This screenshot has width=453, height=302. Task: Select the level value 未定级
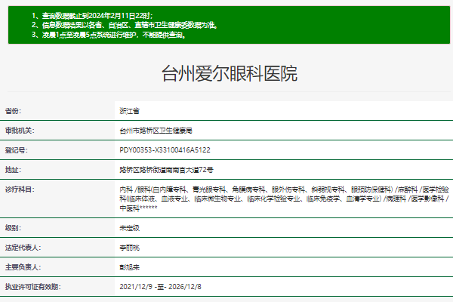[130, 227]
